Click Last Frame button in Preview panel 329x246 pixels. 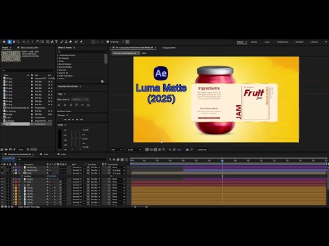[x=82, y=120]
